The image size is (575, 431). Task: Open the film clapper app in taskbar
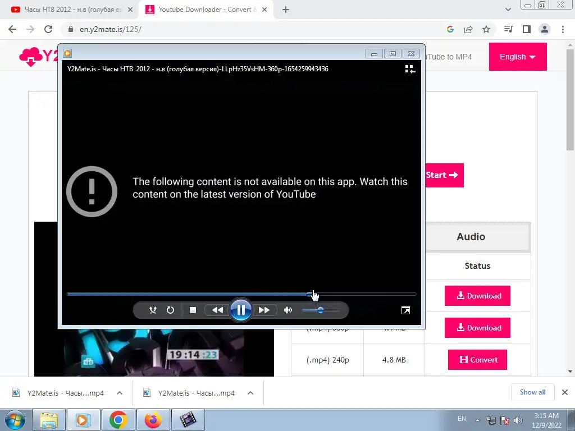pos(188,420)
